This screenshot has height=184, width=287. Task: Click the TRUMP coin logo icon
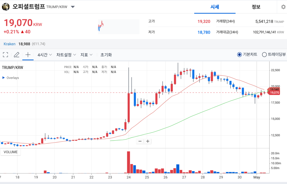click(x=6, y=7)
